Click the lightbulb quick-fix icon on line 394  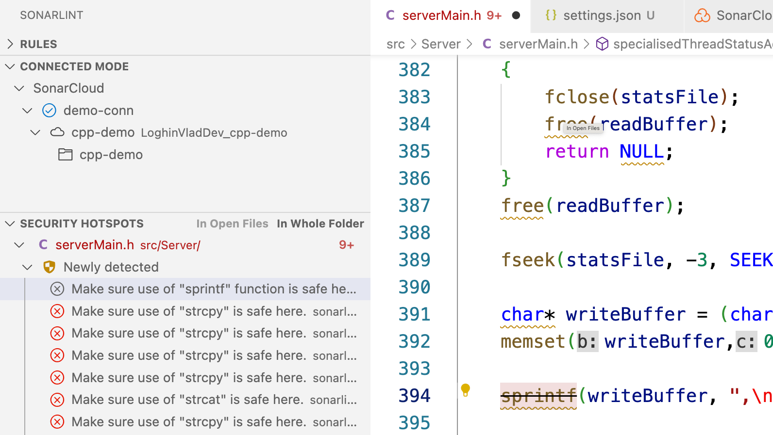465,390
